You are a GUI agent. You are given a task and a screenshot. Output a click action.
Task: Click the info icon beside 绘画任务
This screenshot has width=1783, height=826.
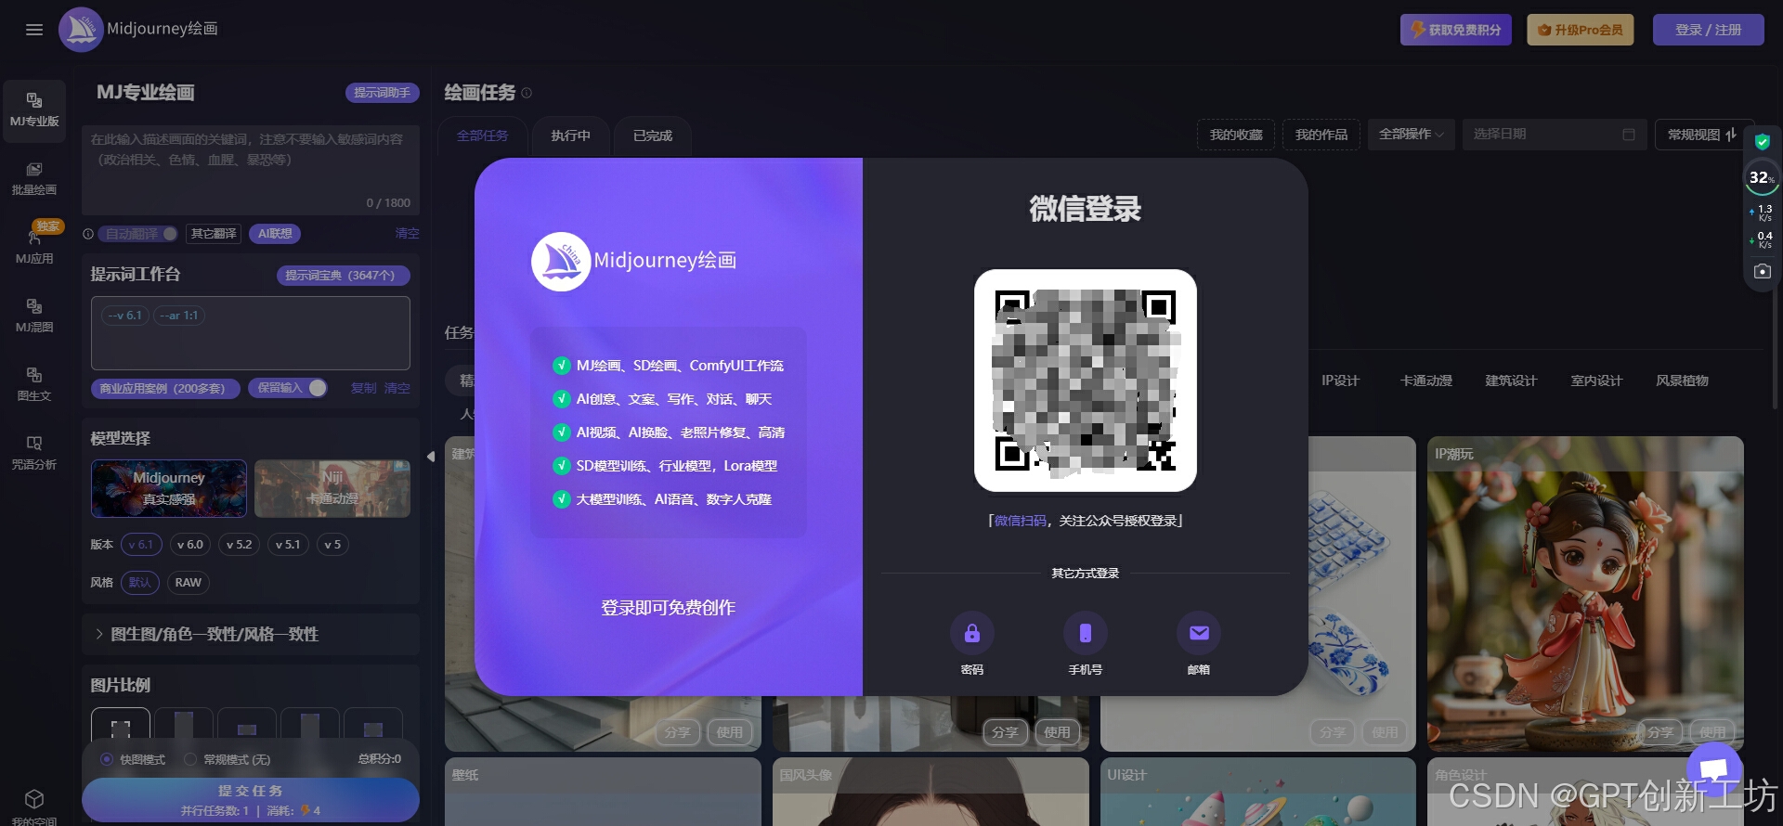click(527, 93)
